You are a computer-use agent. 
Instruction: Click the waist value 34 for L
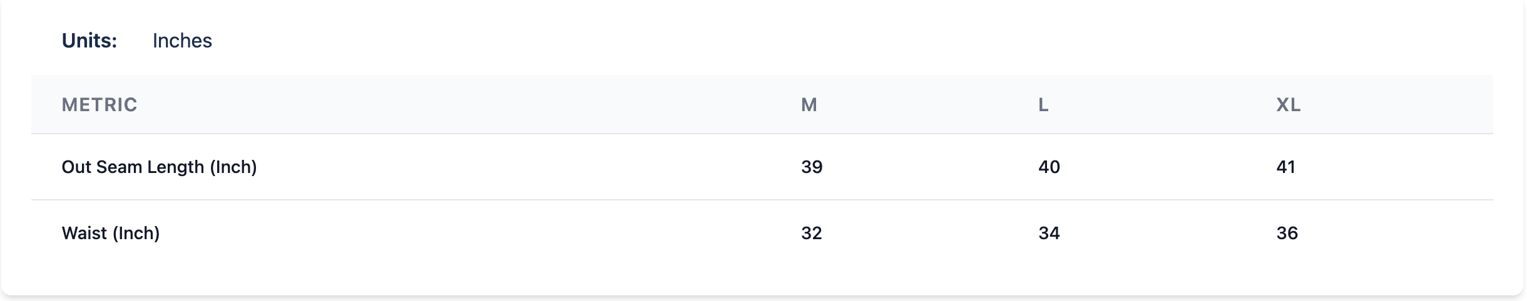1049,233
